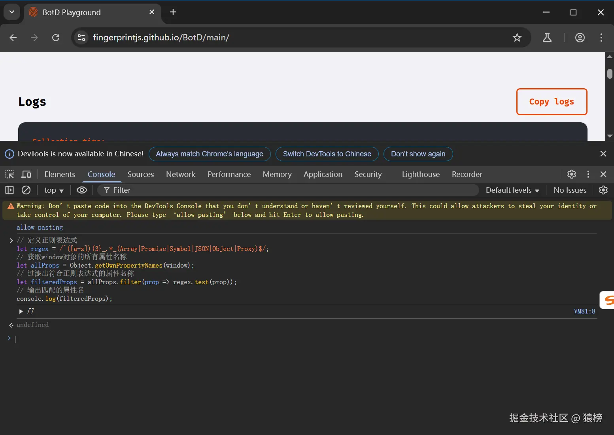Click the No Issues indicator
Screen dimensions: 614x435
570,190
